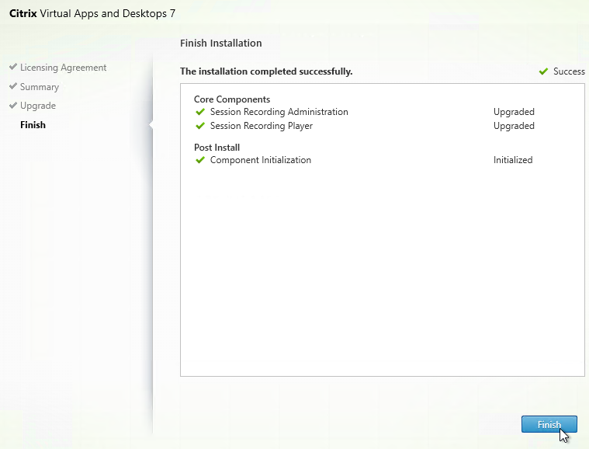
Task: Click the Finish button
Action: click(x=549, y=424)
